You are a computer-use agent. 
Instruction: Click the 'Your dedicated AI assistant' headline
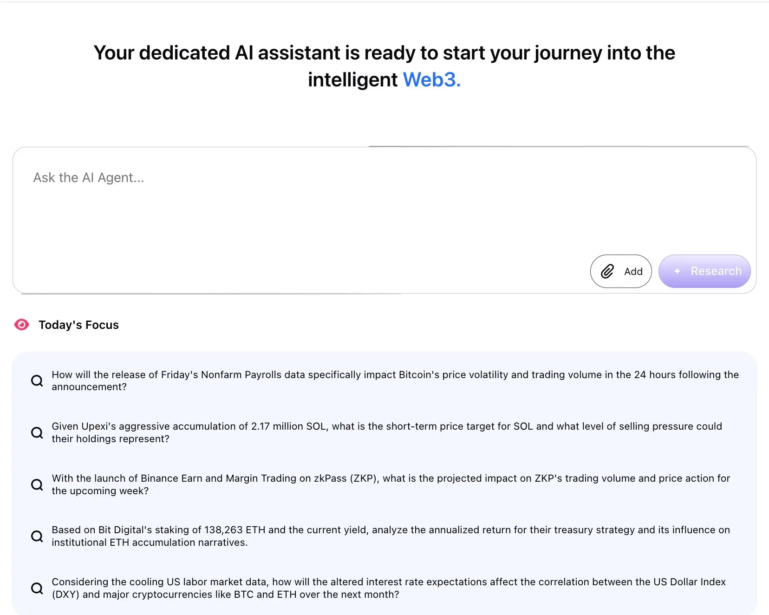(384, 53)
